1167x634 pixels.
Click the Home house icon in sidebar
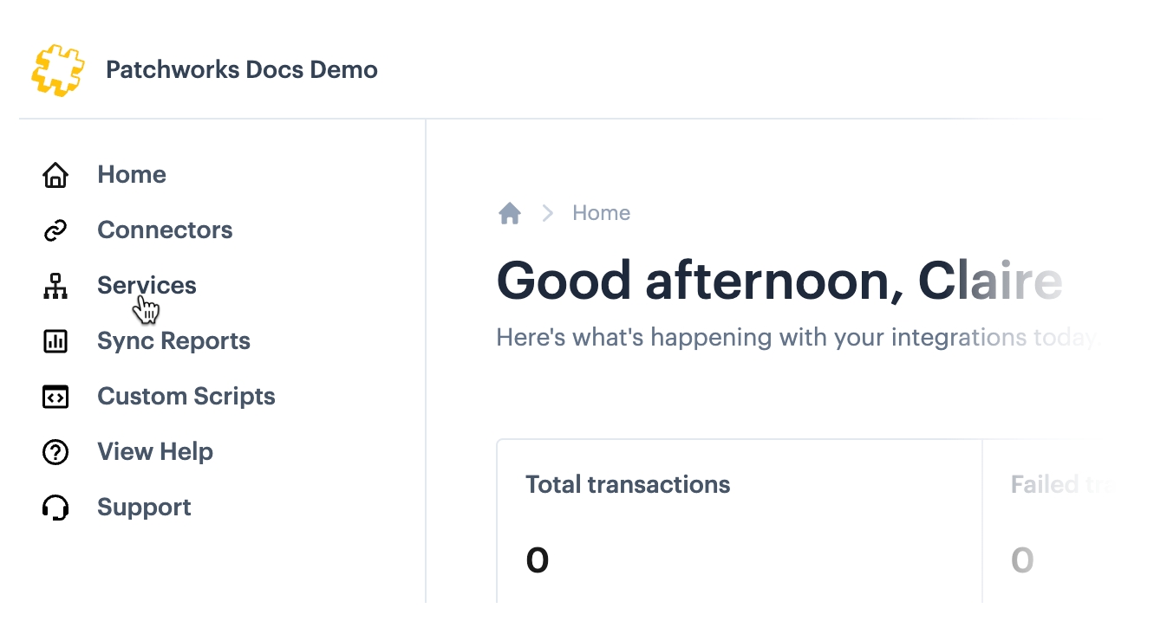tap(55, 175)
